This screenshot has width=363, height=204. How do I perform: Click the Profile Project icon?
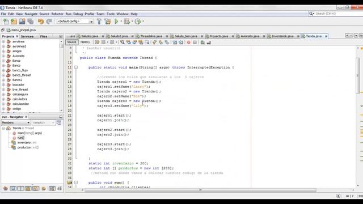tap(138, 22)
